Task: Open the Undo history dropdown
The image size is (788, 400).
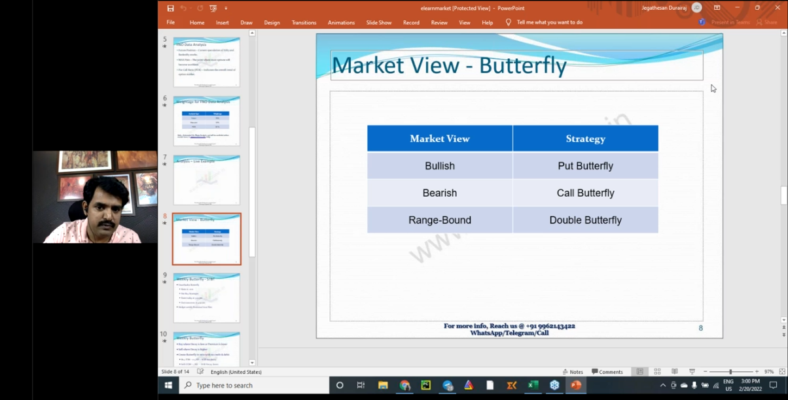Action: point(191,8)
